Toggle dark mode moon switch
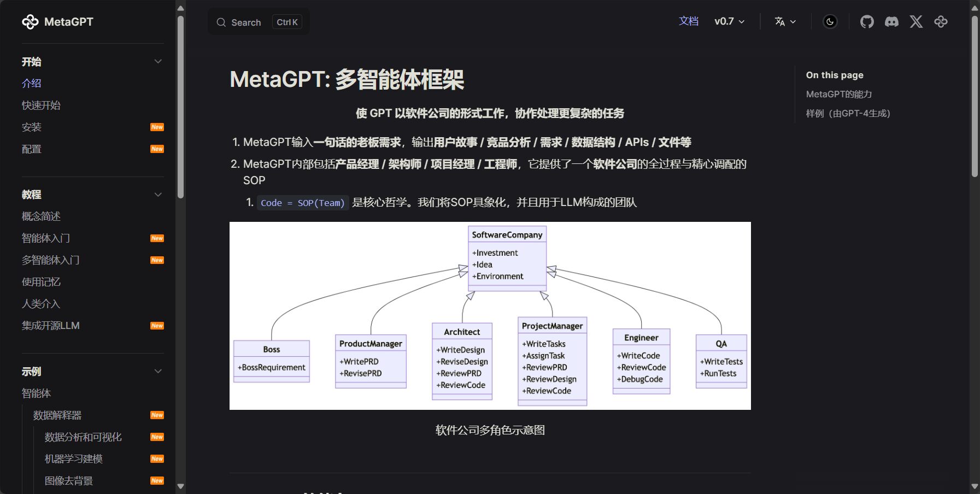Image resolution: width=980 pixels, height=494 pixels. (830, 22)
